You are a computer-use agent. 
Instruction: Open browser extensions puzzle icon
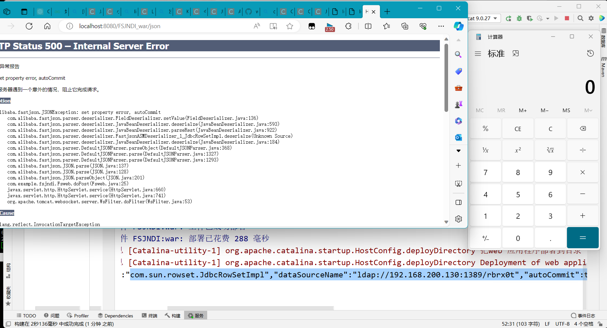pos(348,26)
